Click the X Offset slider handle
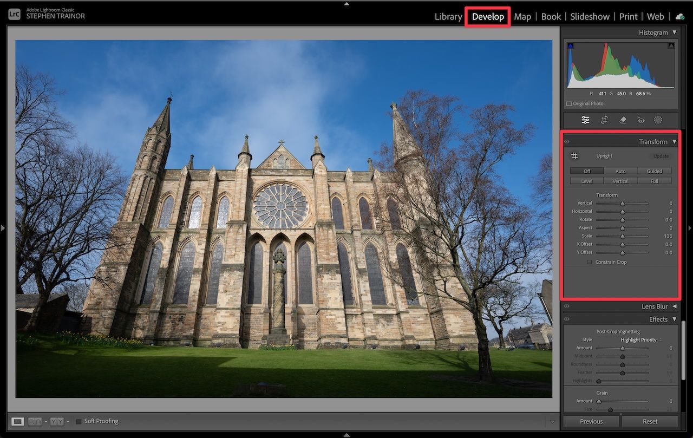Screen dimensions: 693x438 pyautogui.click(x=623, y=244)
